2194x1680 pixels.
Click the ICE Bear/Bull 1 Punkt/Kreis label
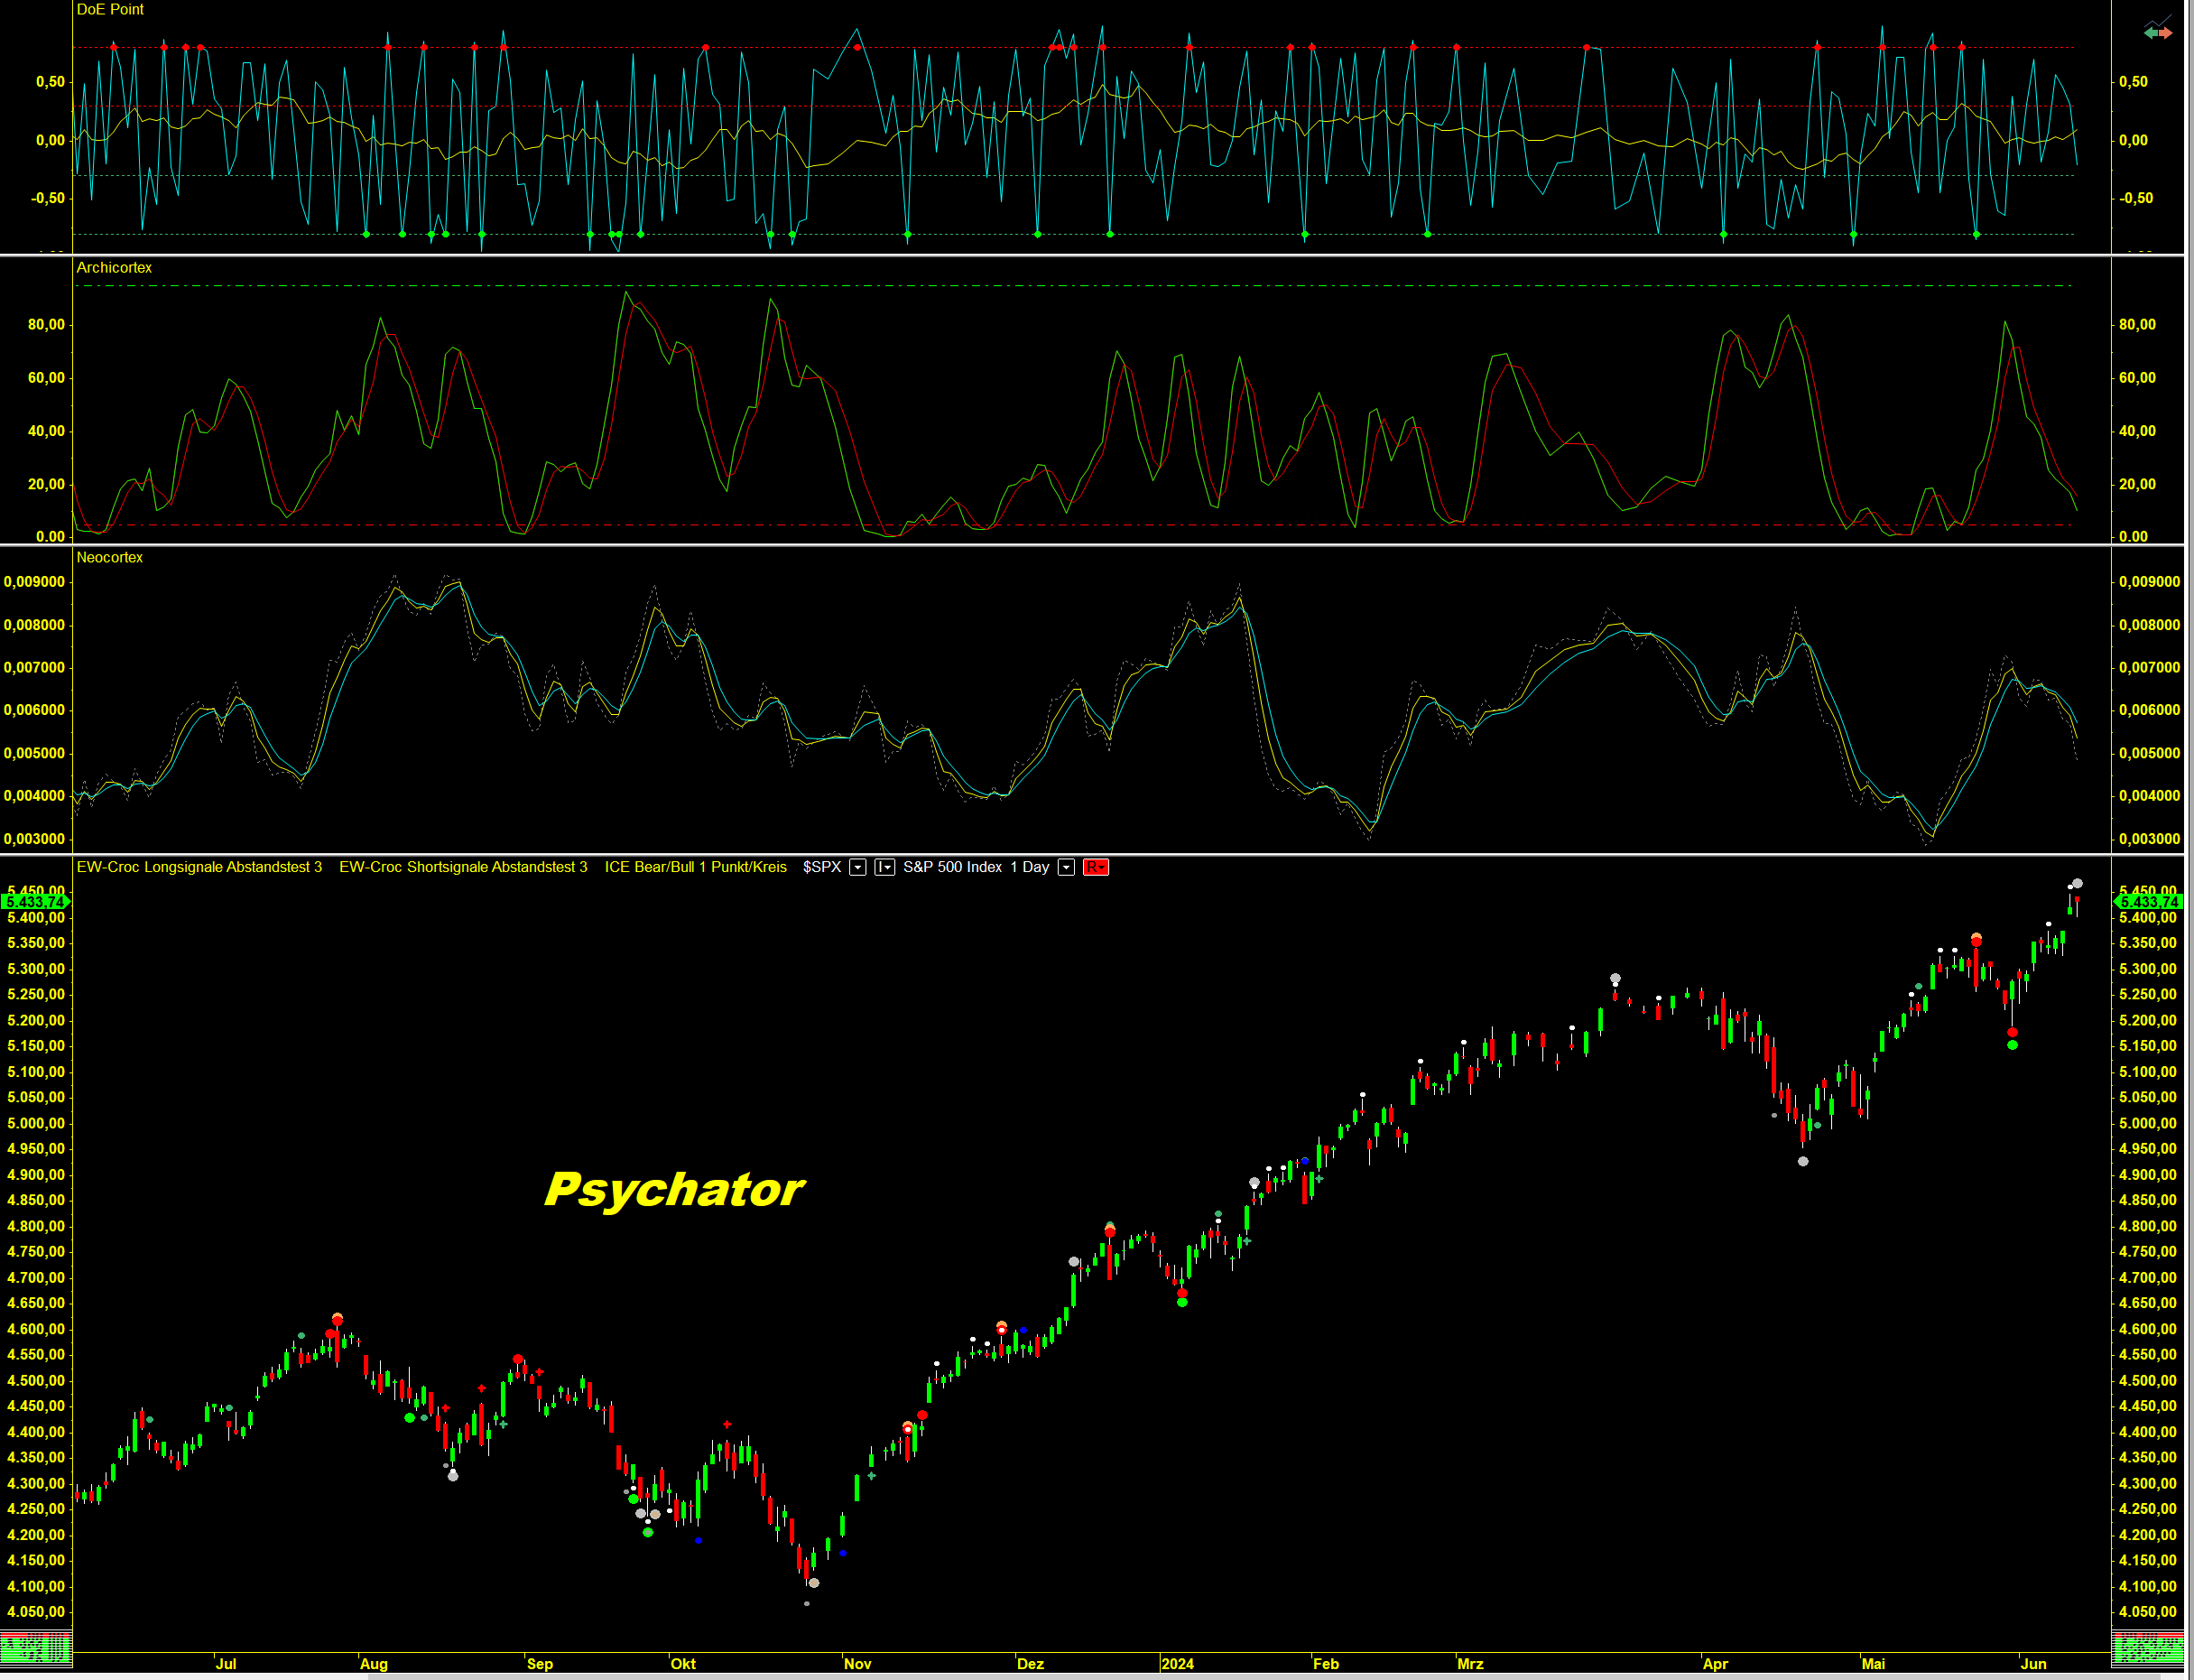[695, 867]
